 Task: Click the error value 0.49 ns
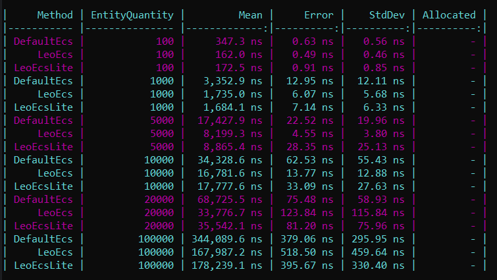click(313, 55)
